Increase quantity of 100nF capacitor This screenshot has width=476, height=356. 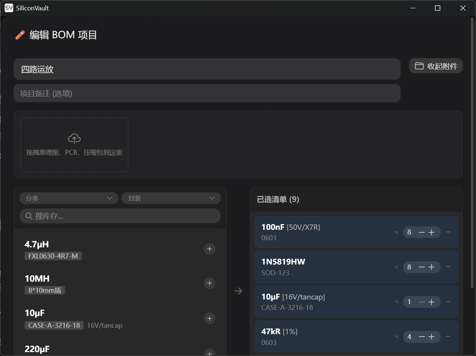point(432,232)
